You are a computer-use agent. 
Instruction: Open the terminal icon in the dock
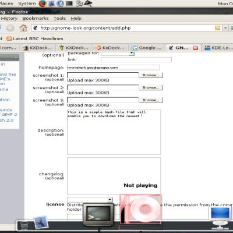pos(98,215)
